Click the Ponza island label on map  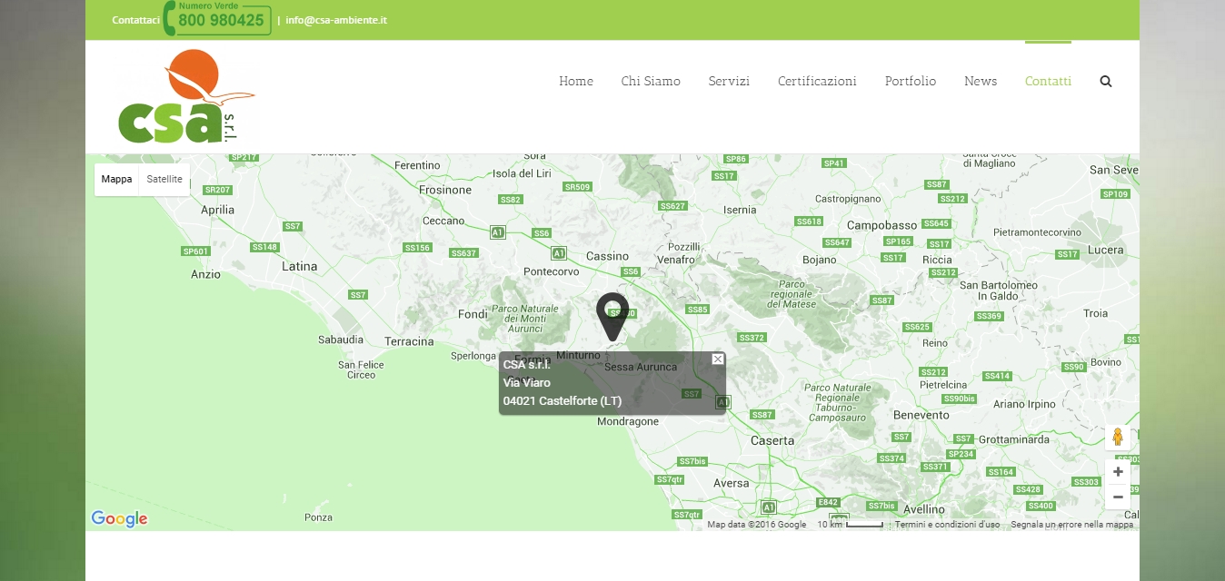point(318,517)
